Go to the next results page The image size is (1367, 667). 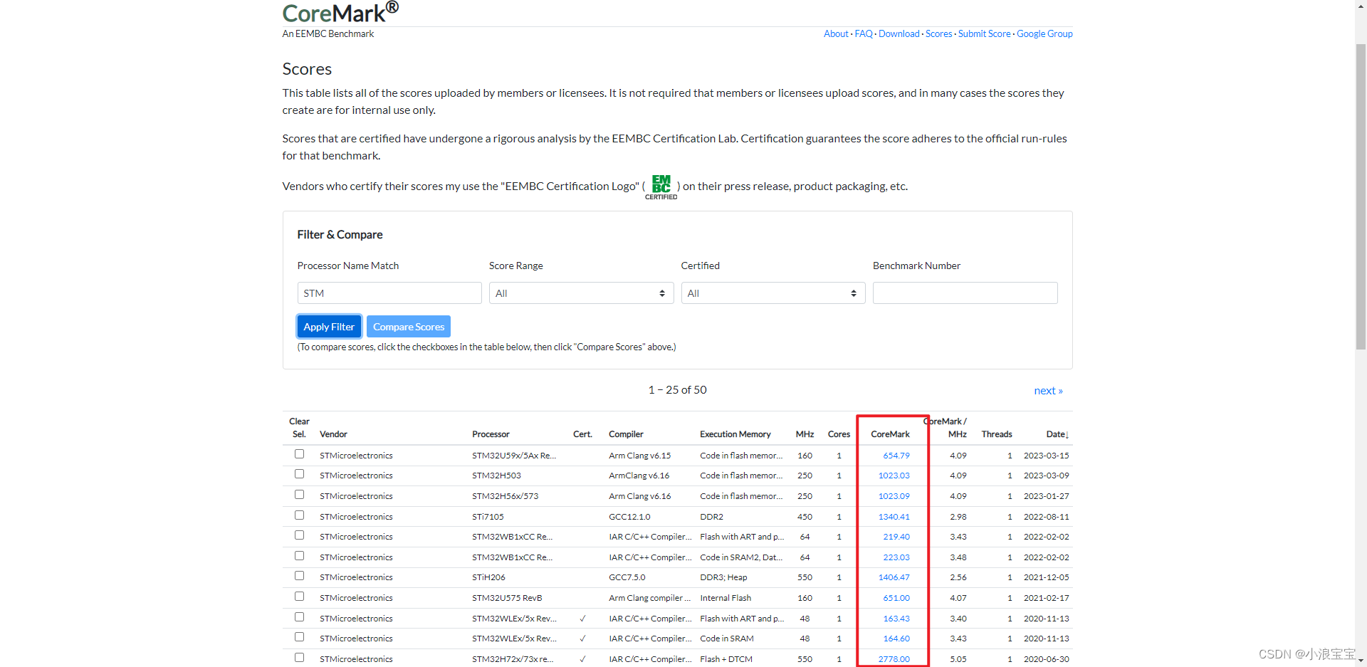pos(1048,391)
